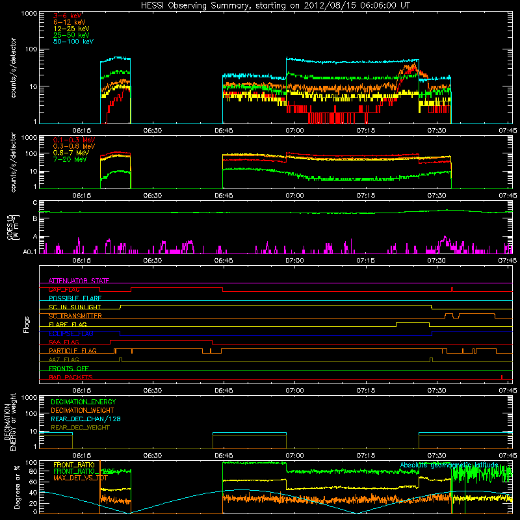The image size is (520, 520).
Task: Click the 25-50 keV legend entry
Action: click(71, 35)
